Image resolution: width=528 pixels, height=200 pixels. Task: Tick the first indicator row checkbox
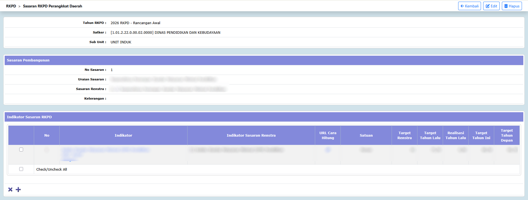[21, 150]
